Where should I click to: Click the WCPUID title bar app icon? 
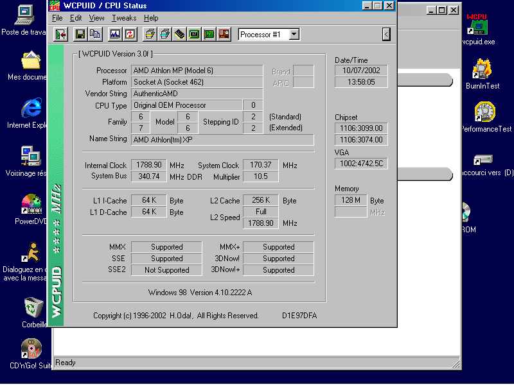[x=55, y=6]
